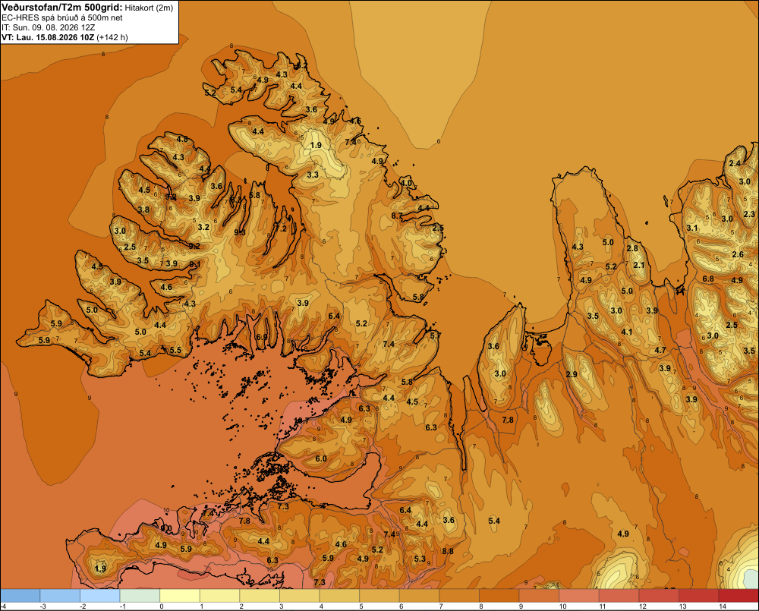Click the Veðurstofan/T2m 500grid title text
Image resolution: width=759 pixels, height=611 pixels.
pyautogui.click(x=61, y=8)
